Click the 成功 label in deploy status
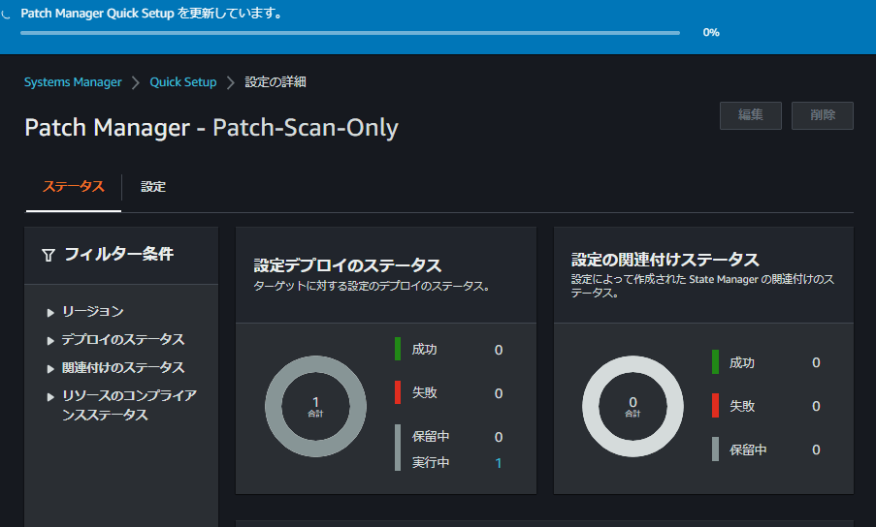This screenshot has width=876, height=527. pos(425,350)
